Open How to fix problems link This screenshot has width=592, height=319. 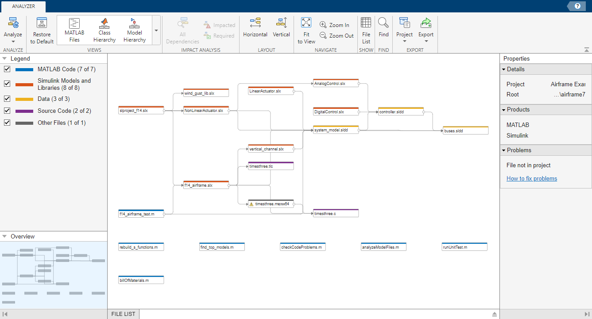click(x=532, y=179)
